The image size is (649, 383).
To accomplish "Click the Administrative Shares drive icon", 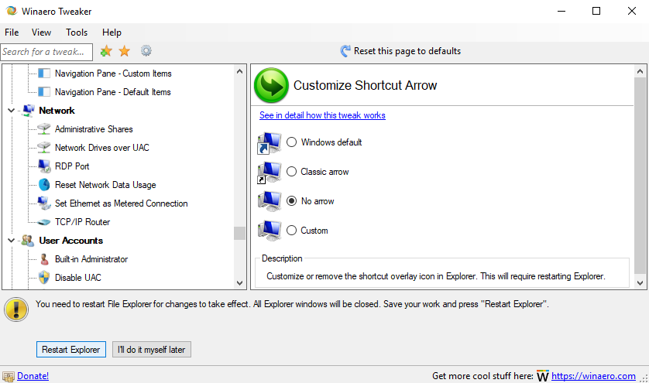I will pos(44,129).
